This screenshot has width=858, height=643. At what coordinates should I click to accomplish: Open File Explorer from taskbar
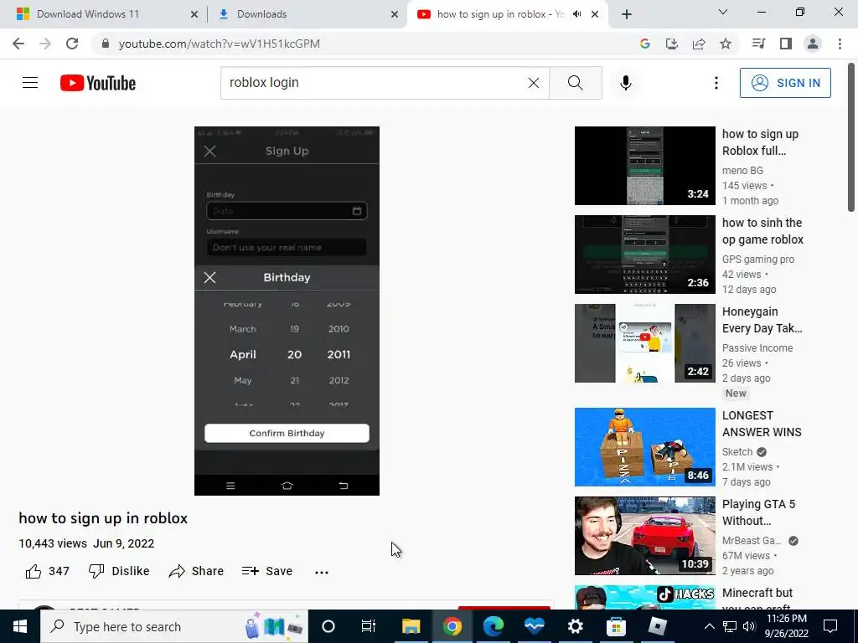click(411, 626)
